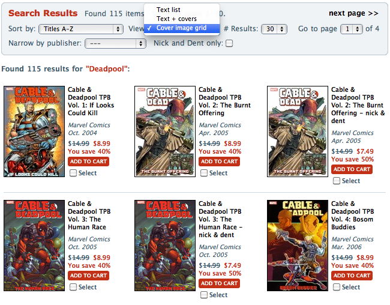
Task: Open the Vol. 3 Human Race nick & dent cover
Action: [x=165, y=246]
